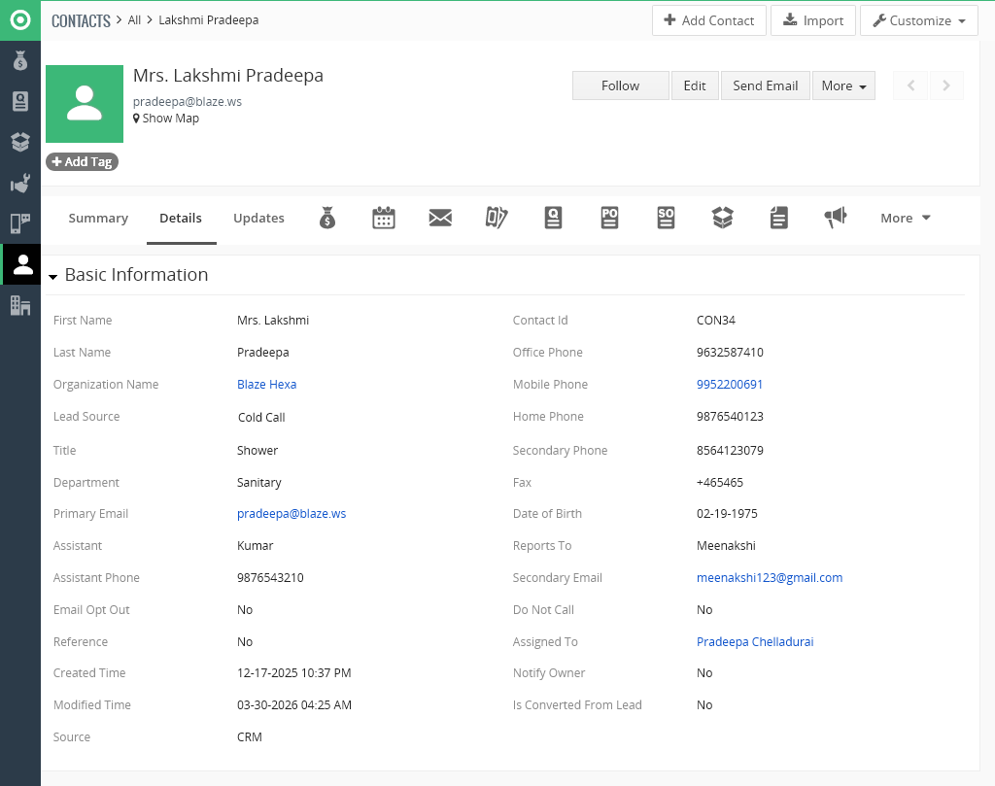Open the Blaze Hexa organization link
Image resolution: width=995 pixels, height=786 pixels.
[266, 385]
